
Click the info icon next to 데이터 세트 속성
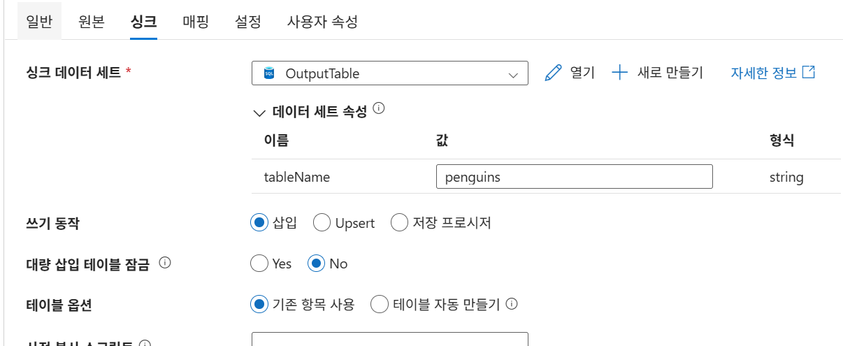379,109
